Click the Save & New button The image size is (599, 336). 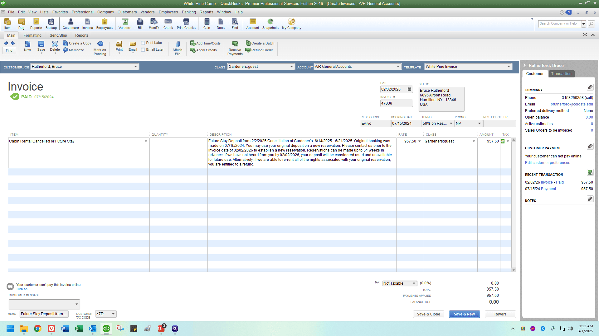464,314
